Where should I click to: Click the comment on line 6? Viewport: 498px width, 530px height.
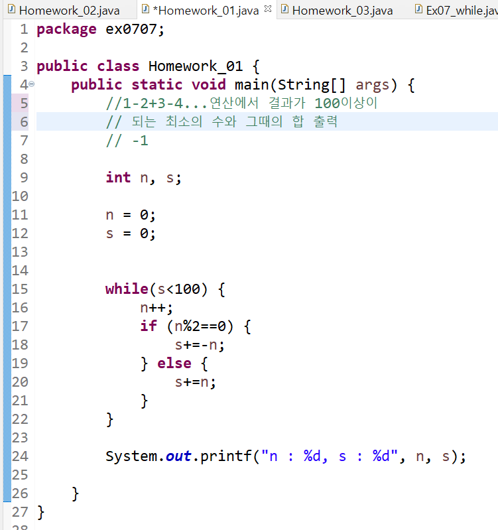tap(222, 121)
